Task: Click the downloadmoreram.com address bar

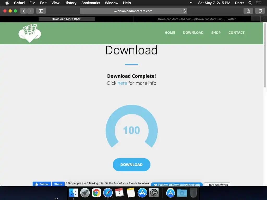Action: [x=133, y=11]
